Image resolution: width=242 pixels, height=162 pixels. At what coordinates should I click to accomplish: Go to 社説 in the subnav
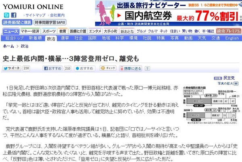pos(147,38)
